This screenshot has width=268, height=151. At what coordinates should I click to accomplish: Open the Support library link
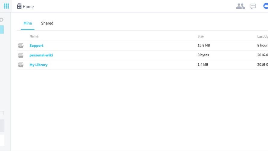(37, 46)
